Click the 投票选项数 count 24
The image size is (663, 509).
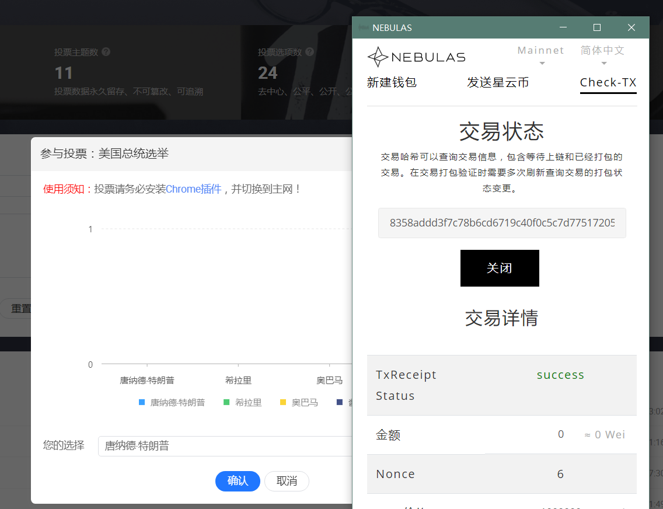click(x=268, y=73)
